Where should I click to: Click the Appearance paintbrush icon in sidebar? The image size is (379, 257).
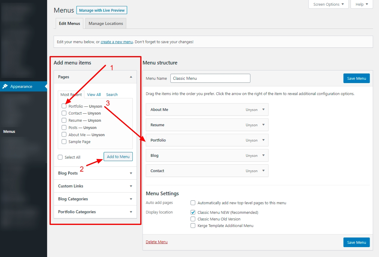point(5,86)
